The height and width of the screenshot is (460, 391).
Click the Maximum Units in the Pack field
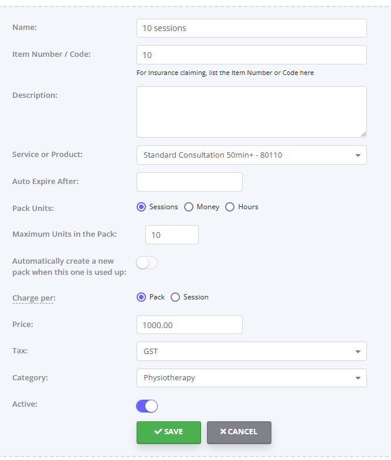[172, 235]
